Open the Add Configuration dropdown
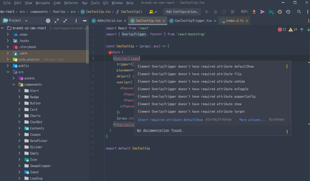Screen dimensions: 310x181 [x=182, y=12]
